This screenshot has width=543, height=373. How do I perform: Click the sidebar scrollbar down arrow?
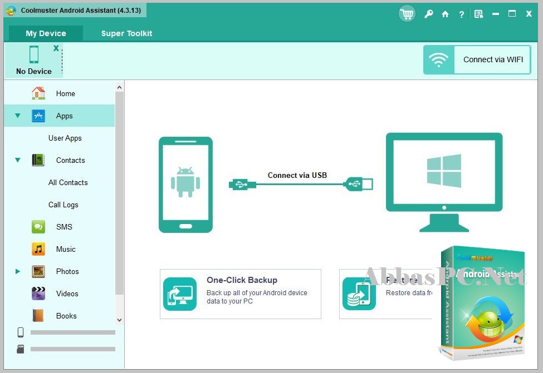tap(120, 320)
